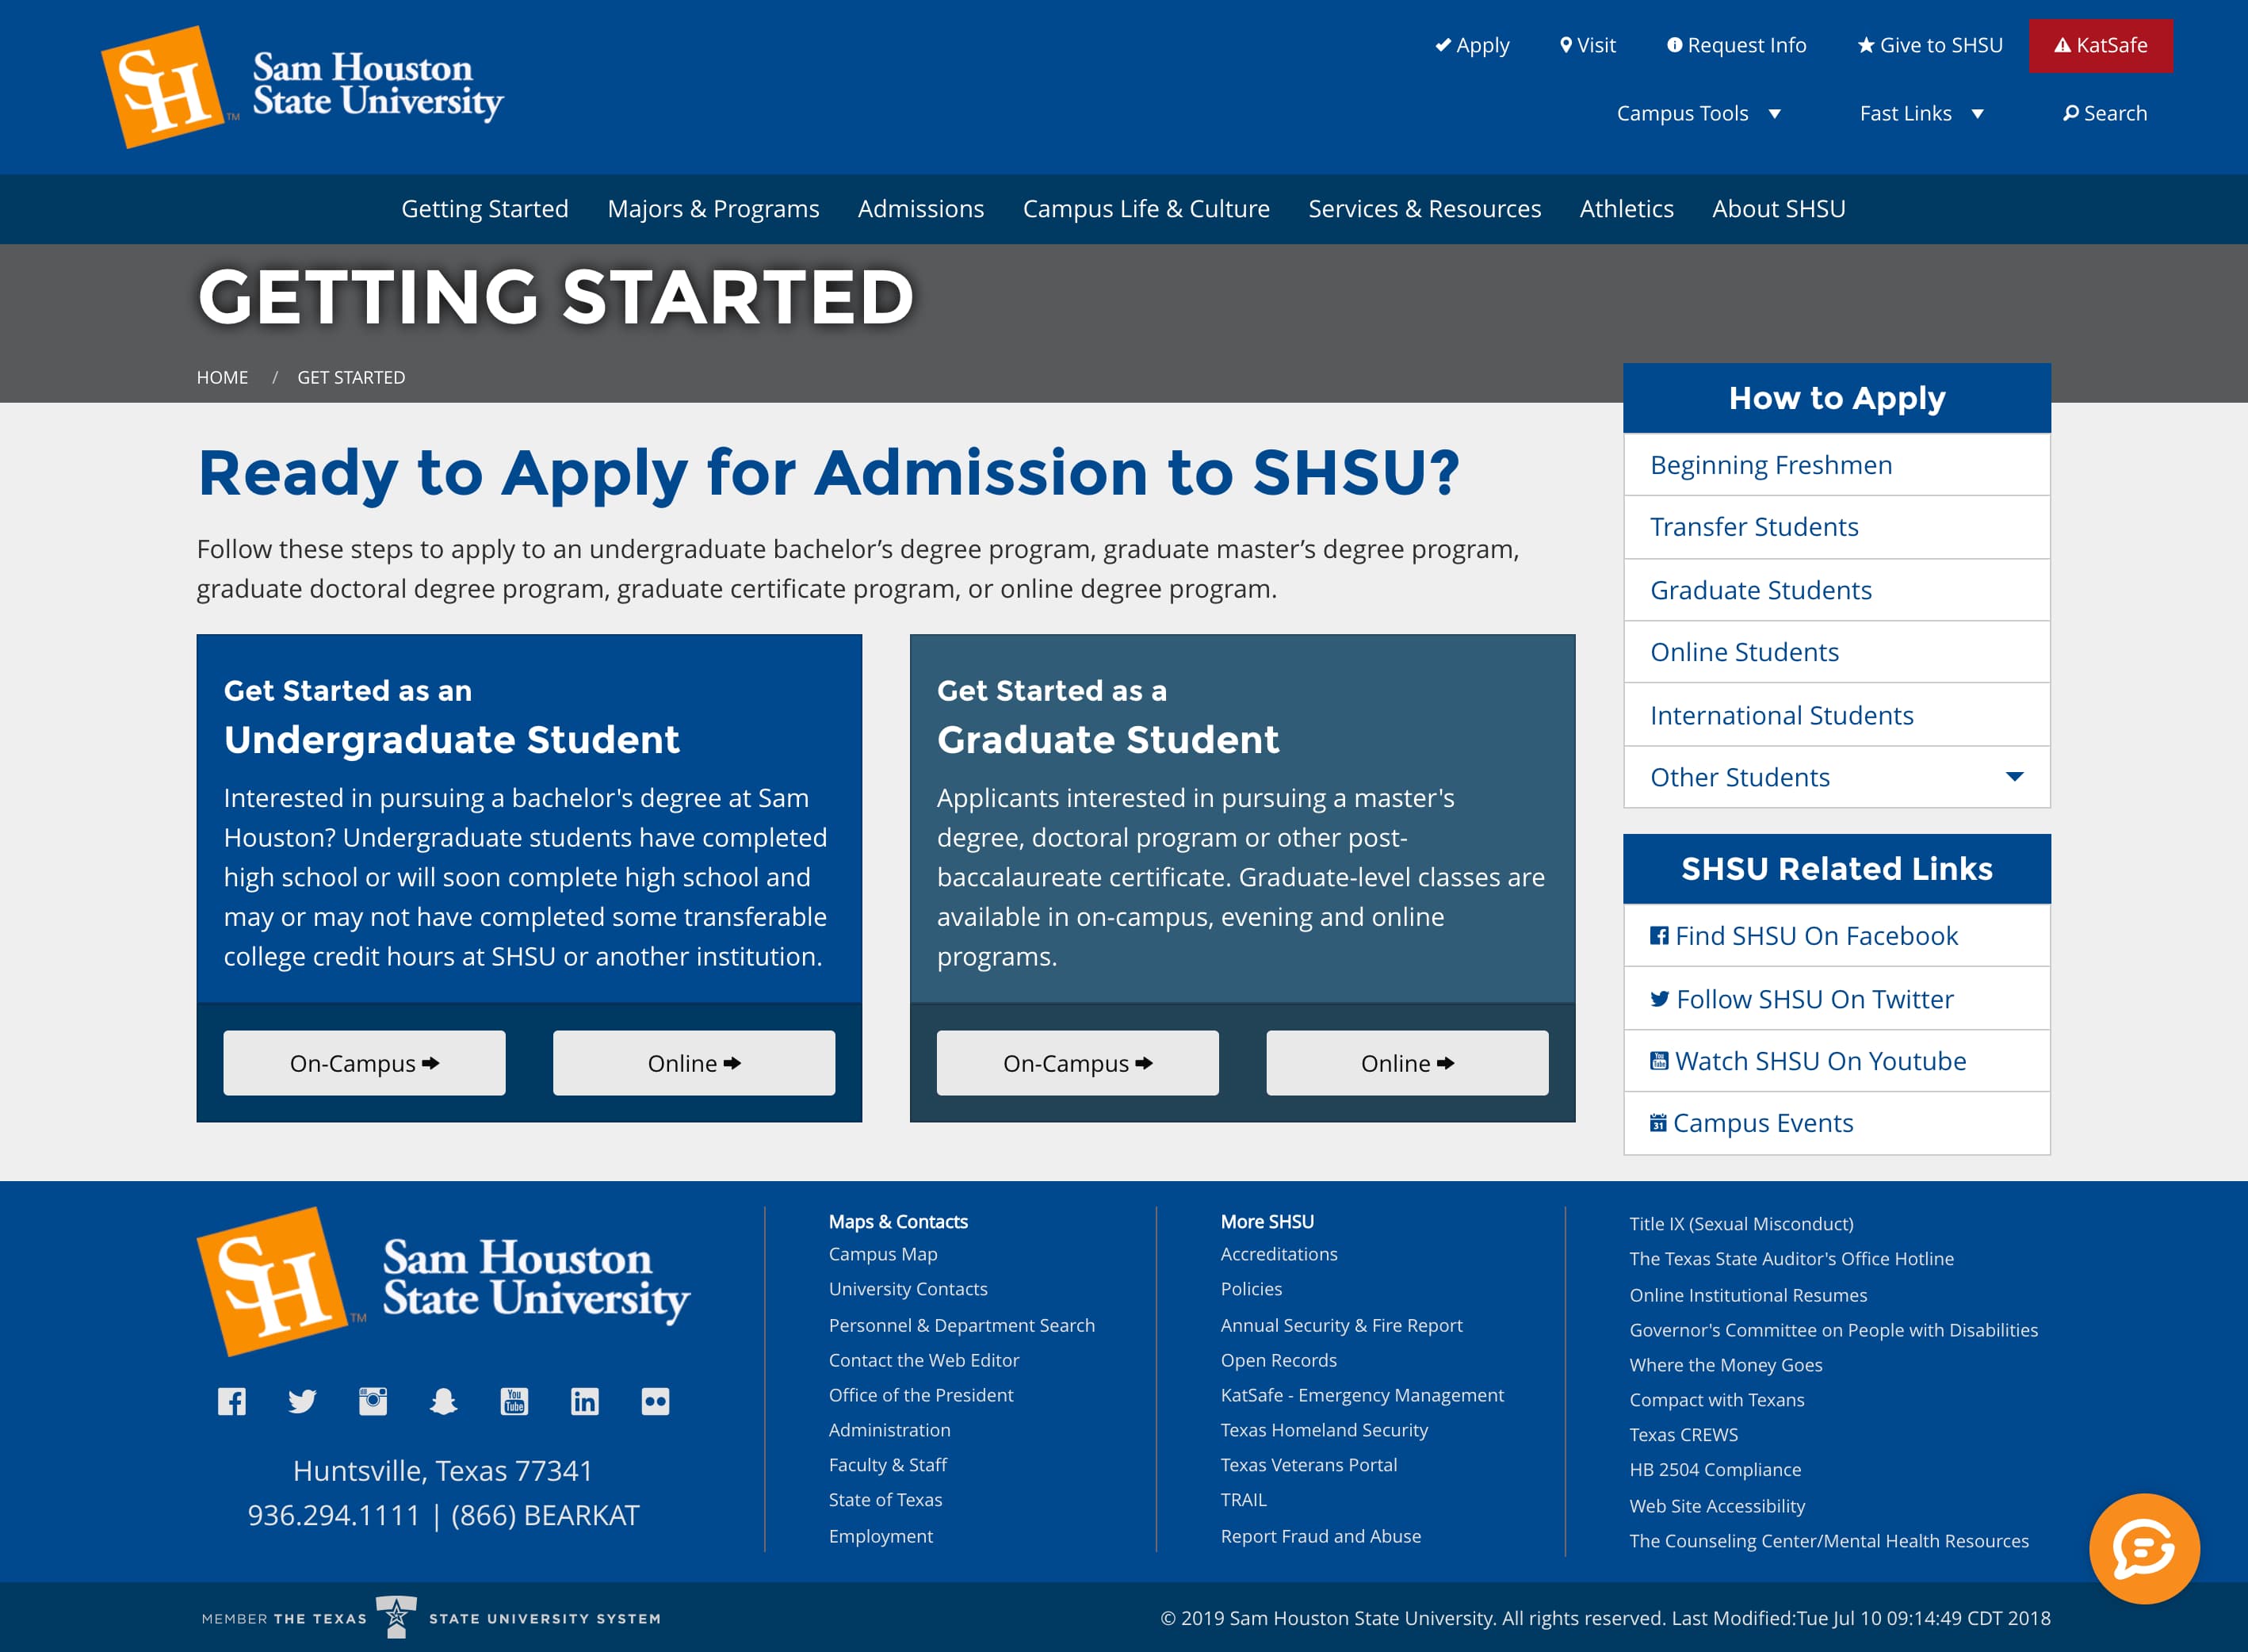Choose Undergraduate On-Campus button
Screen dimensions: 2248x1652
tap(364, 1063)
